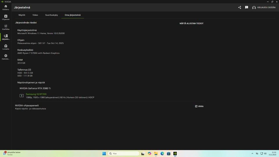
Task: Select the Oma järjestelmä tab
Action: (73, 15)
